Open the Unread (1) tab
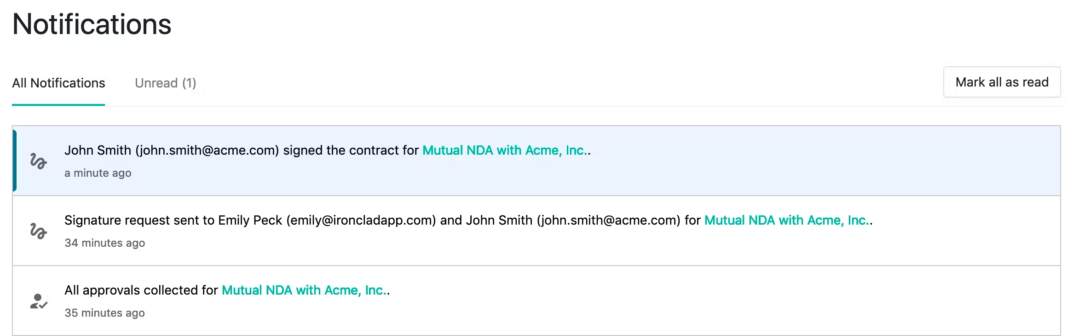 point(166,83)
